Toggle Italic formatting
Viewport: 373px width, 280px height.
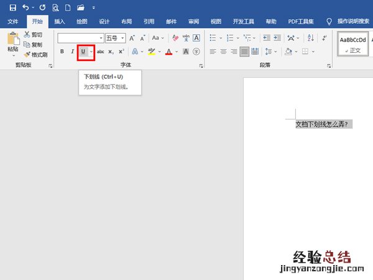coord(72,51)
